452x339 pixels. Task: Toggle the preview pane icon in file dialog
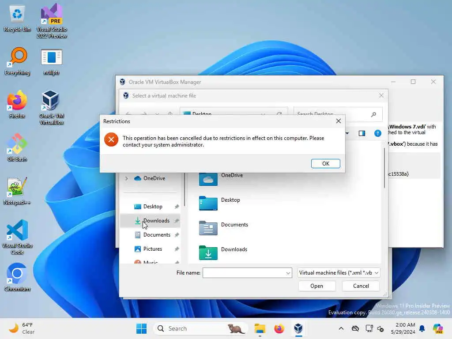362,133
